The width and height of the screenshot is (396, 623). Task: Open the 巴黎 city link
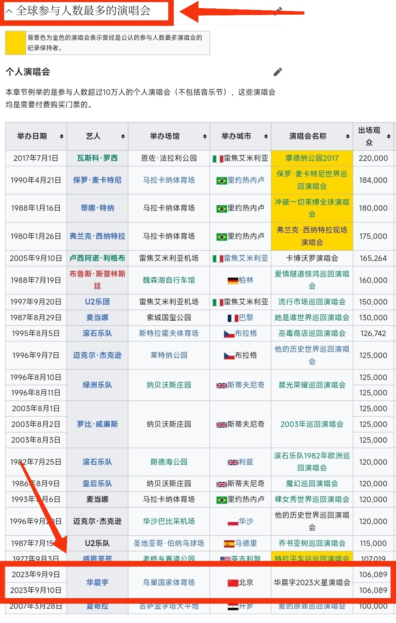246,318
